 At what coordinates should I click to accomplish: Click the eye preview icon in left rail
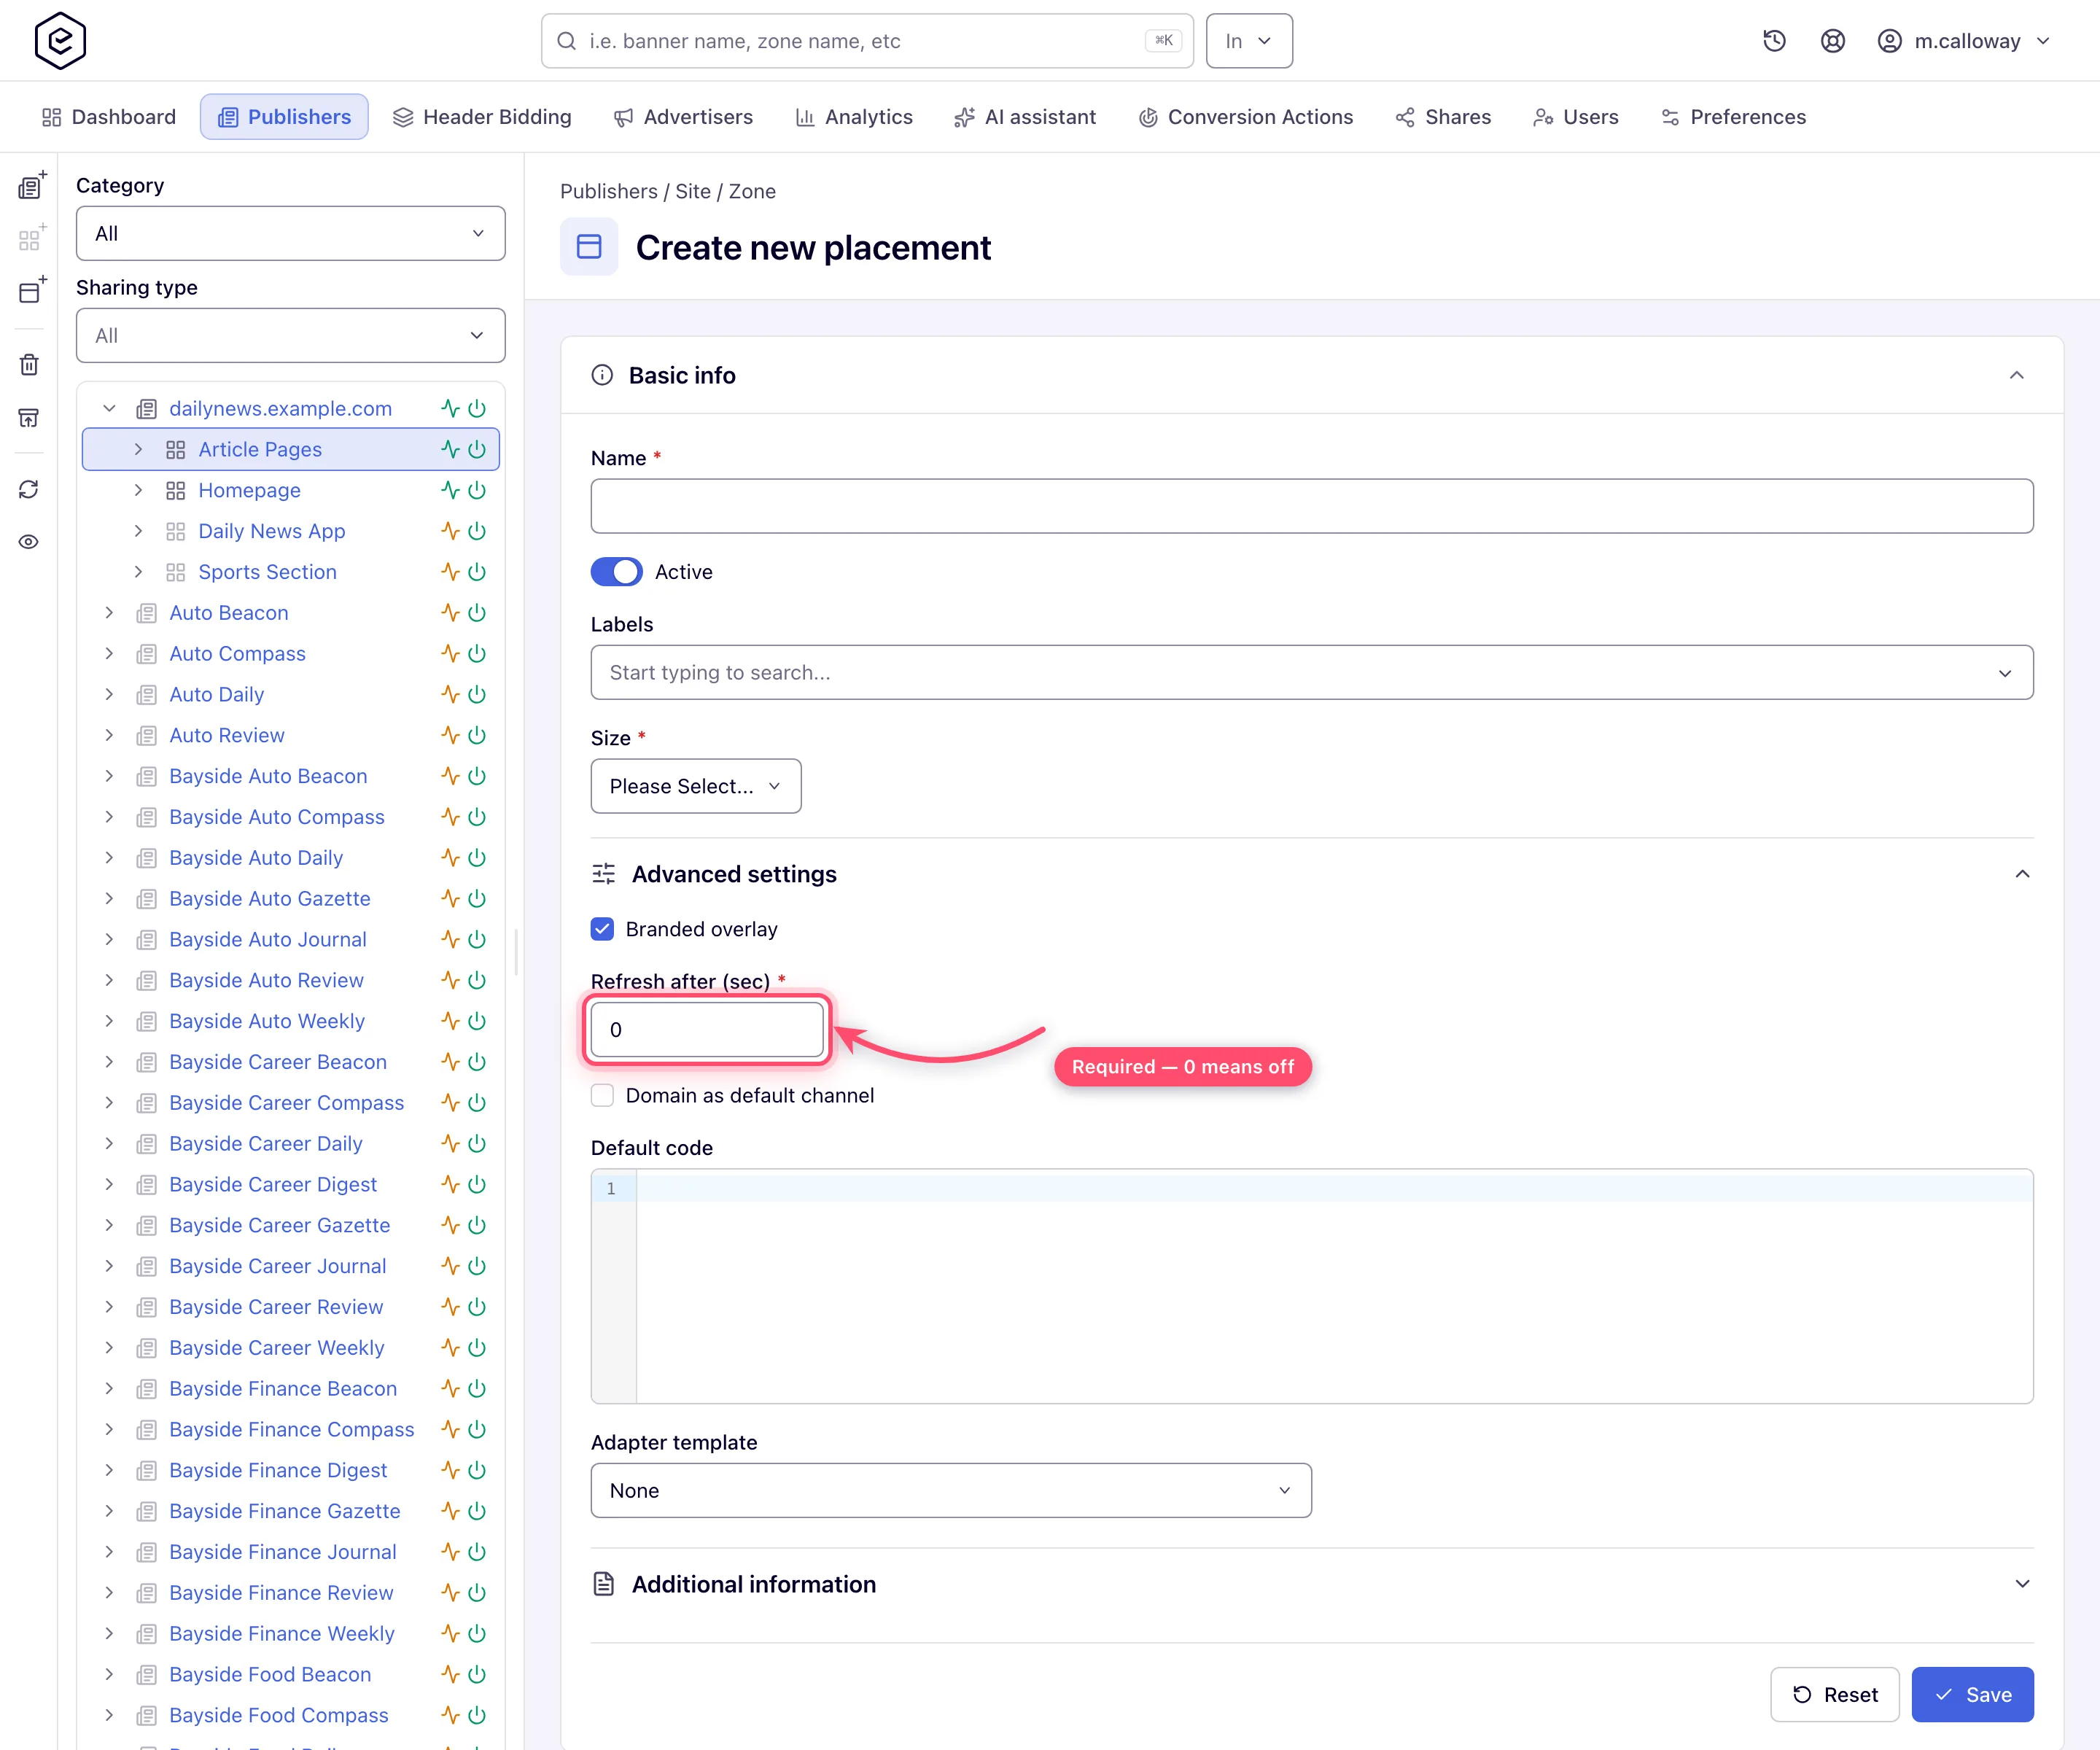29,542
